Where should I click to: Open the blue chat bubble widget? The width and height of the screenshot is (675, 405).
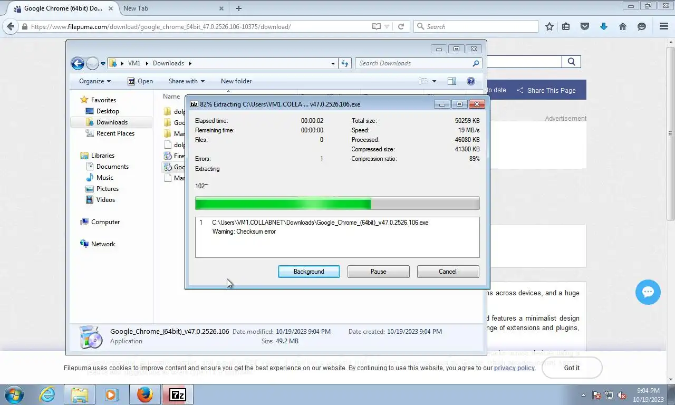(x=648, y=292)
